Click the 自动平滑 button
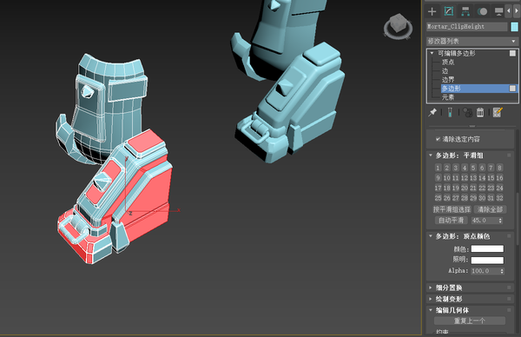This screenshot has width=521, height=337. point(451,221)
